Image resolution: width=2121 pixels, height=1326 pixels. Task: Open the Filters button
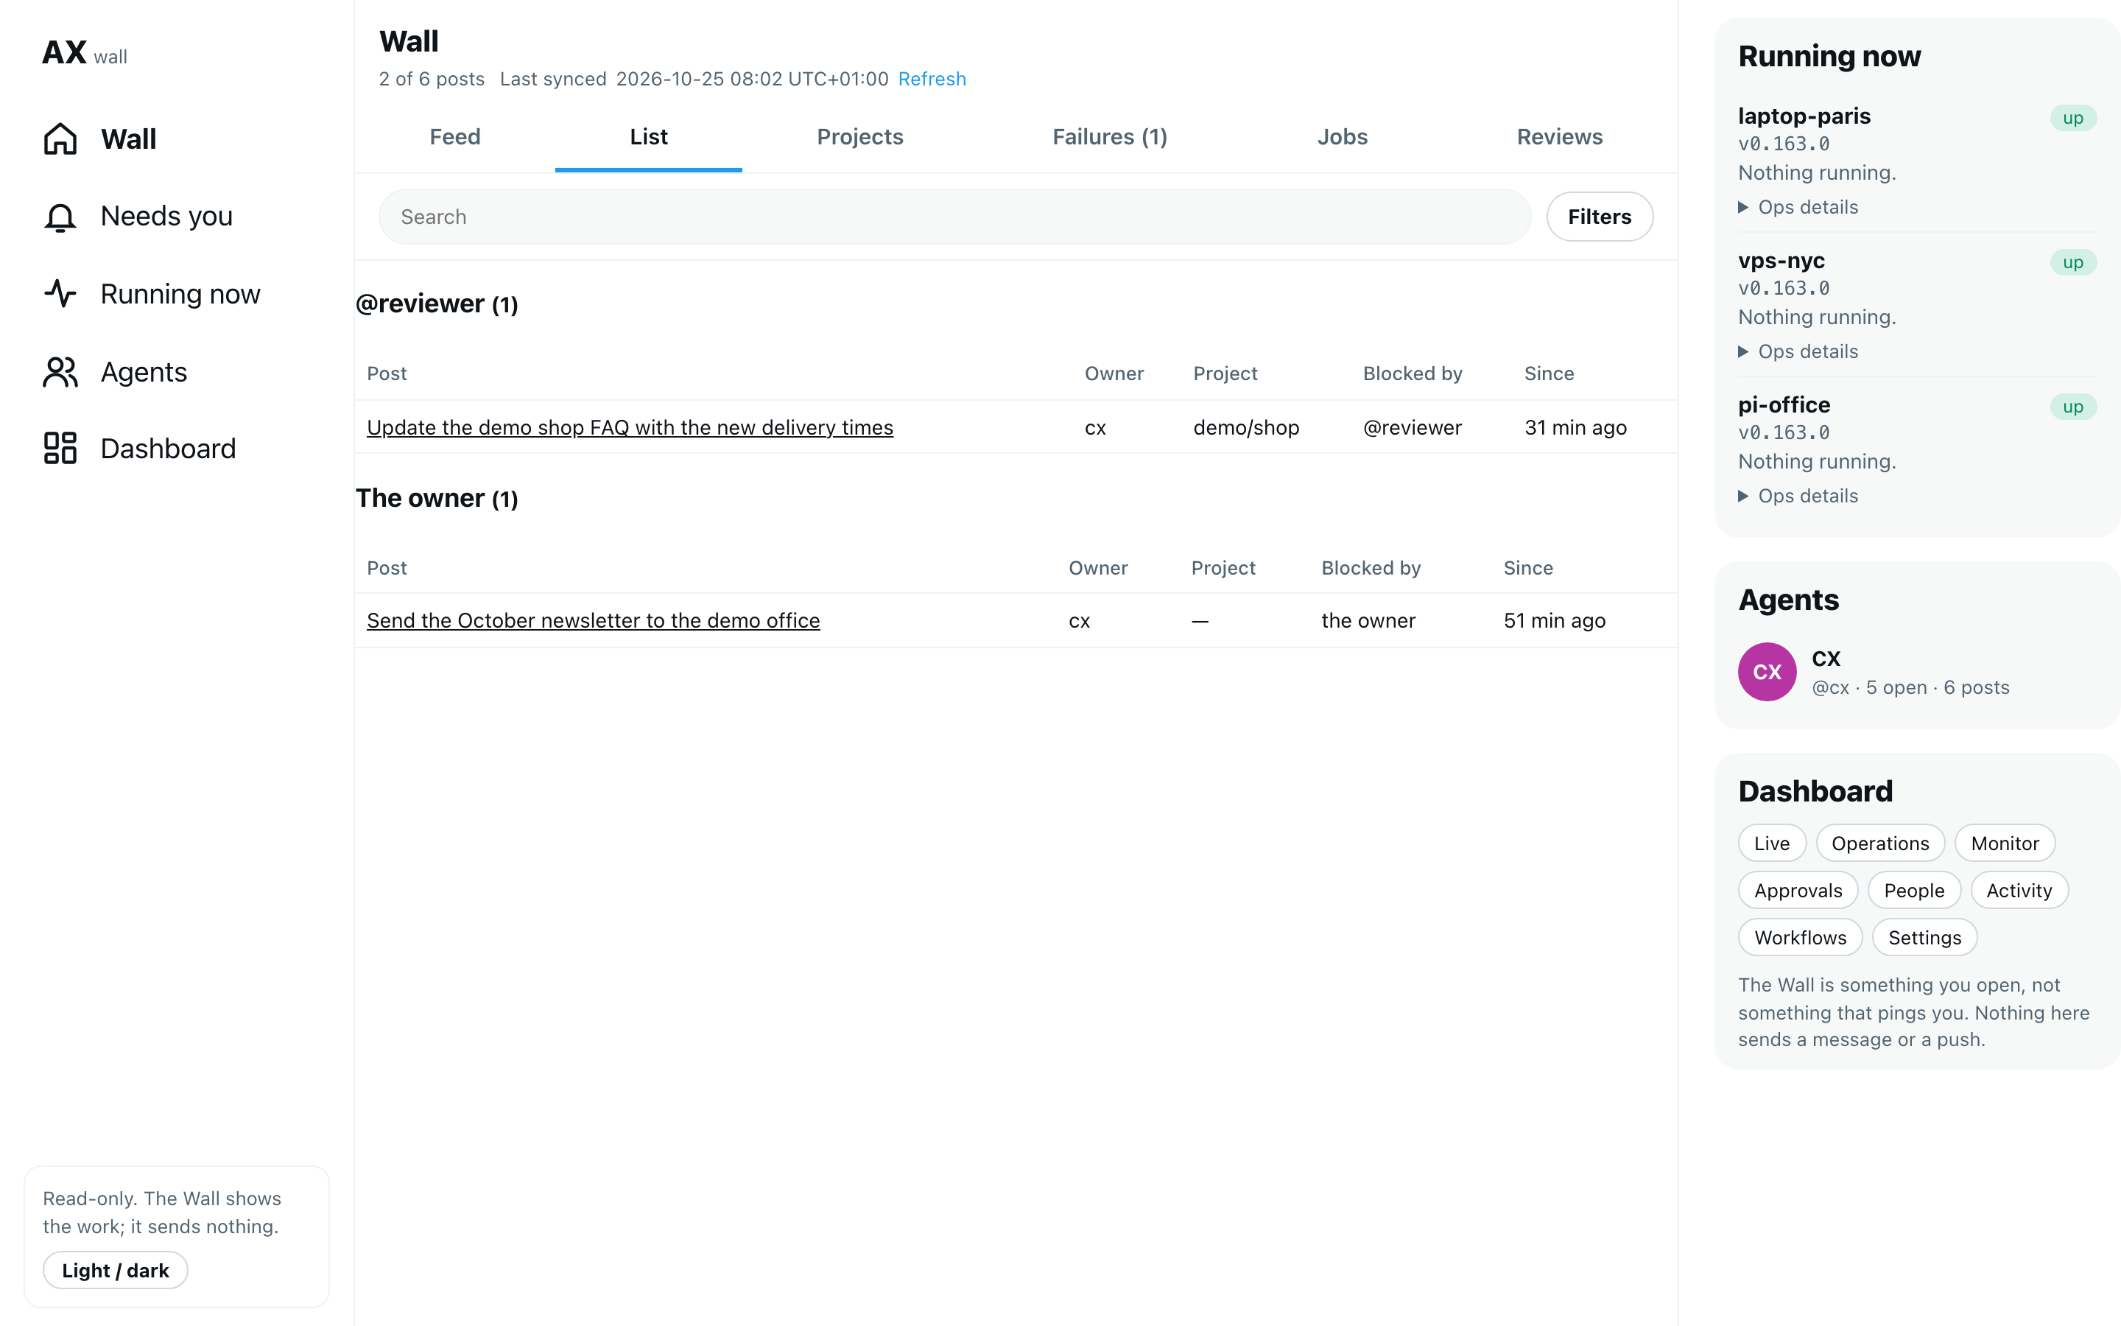click(x=1600, y=217)
